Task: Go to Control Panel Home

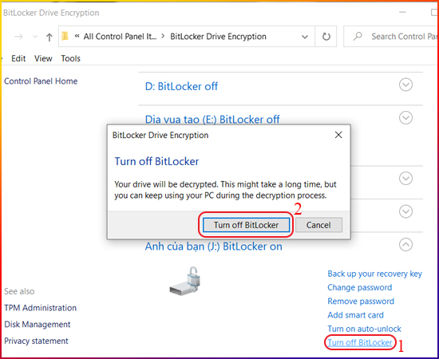Action: tap(41, 81)
